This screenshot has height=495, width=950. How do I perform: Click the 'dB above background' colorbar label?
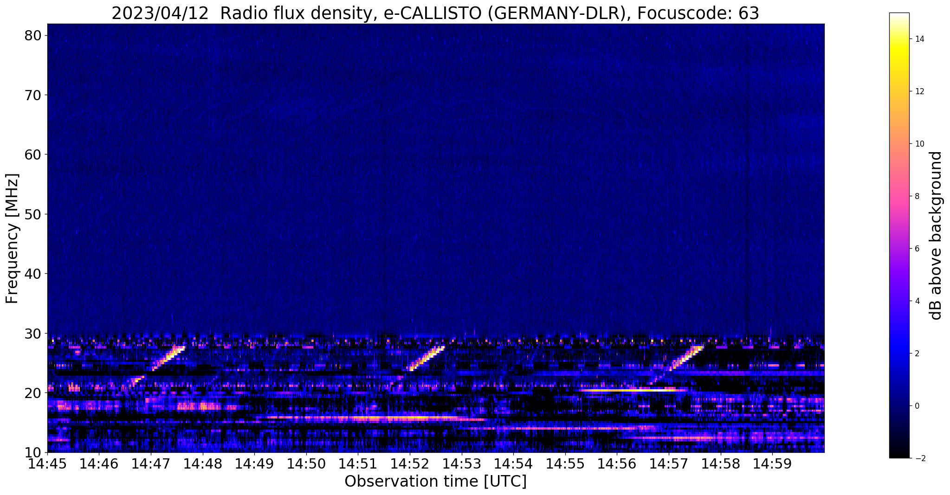tap(936, 236)
